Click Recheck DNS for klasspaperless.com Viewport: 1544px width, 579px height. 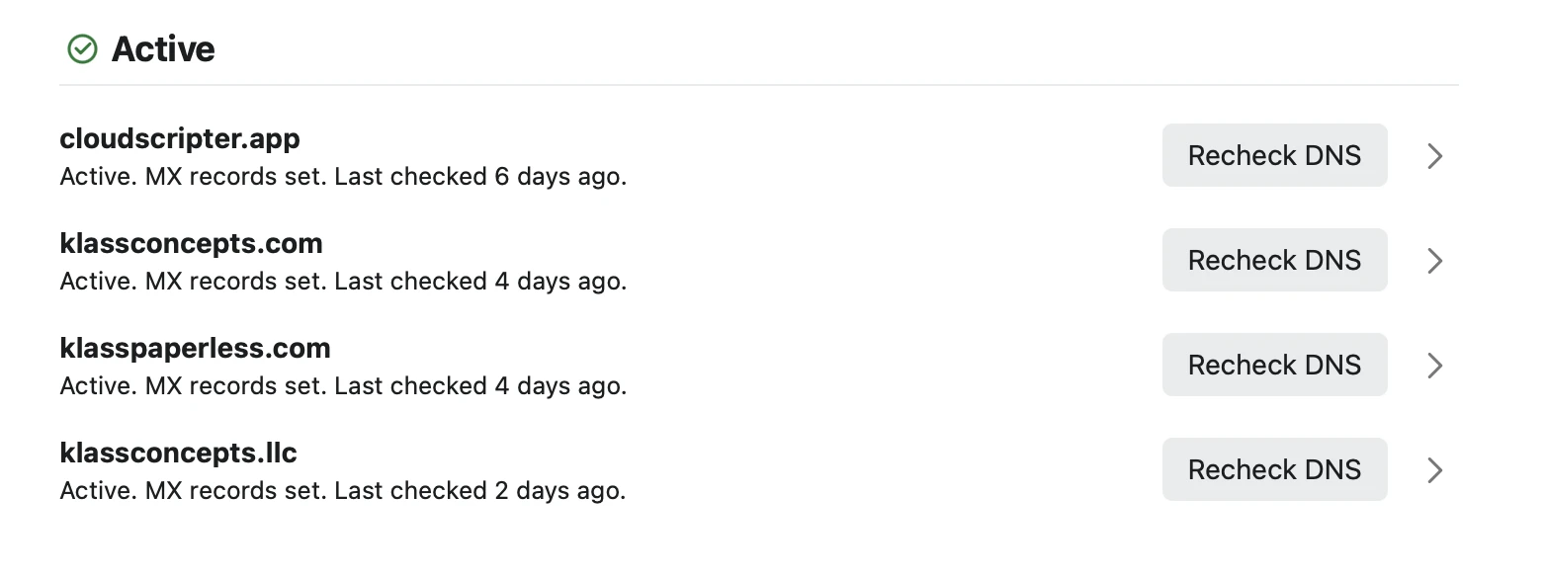point(1274,365)
